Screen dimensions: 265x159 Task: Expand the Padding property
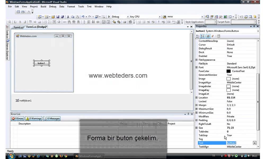pos(196,120)
